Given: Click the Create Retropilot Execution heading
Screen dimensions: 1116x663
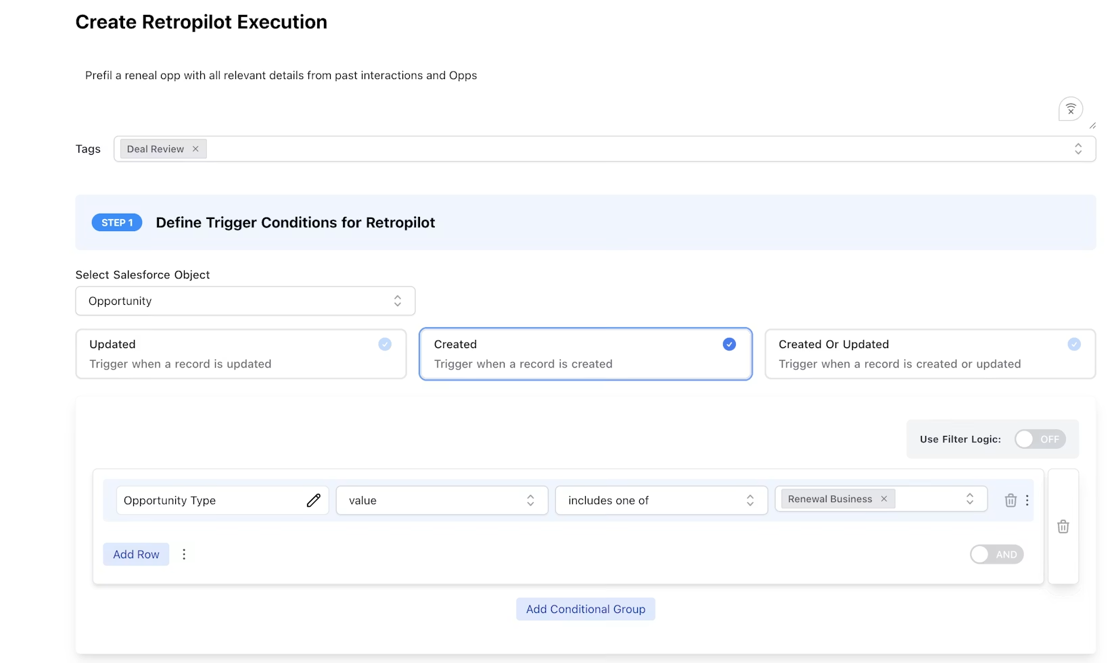Looking at the screenshot, I should pyautogui.click(x=202, y=22).
